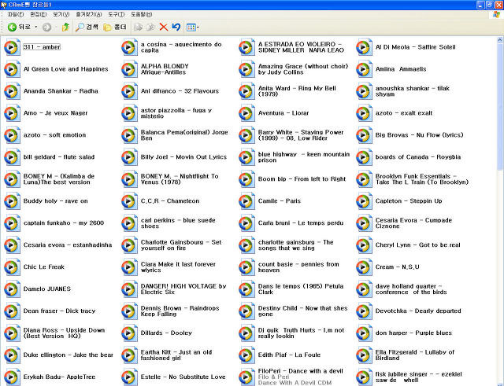Viewport: 504px width, 386px height.
Task: Select file name don harper - Purple blues
Action: coord(413,333)
